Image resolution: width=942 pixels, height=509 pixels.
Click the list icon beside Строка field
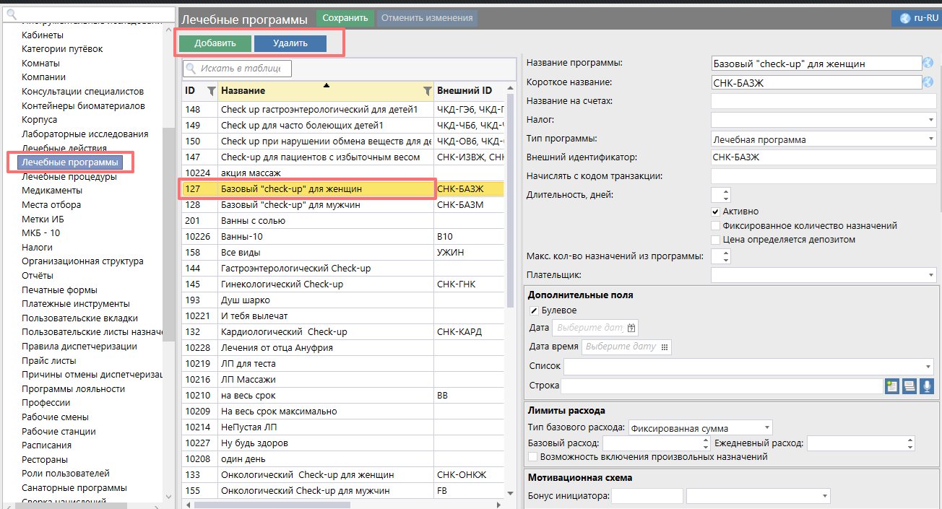pyautogui.click(x=909, y=386)
